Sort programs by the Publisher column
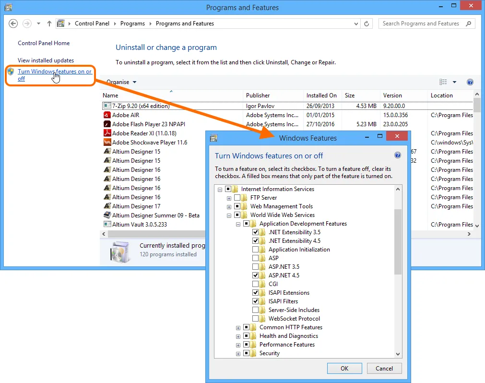 (x=273, y=96)
